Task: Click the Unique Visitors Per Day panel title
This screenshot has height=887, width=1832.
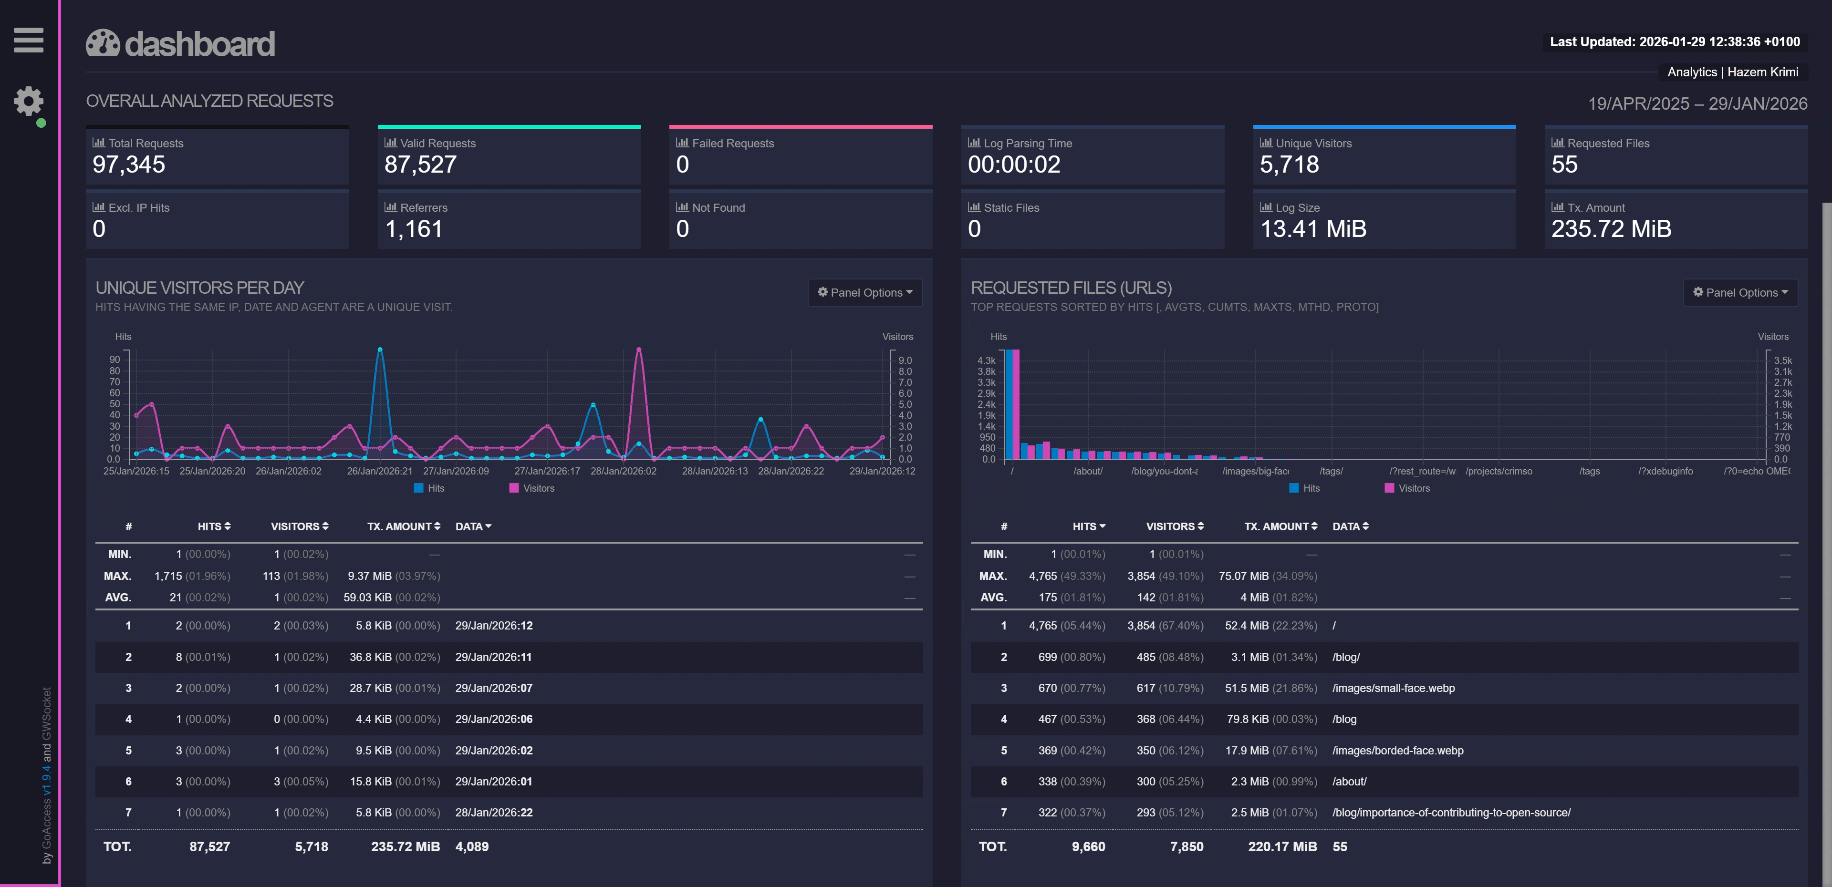Action: click(x=200, y=288)
